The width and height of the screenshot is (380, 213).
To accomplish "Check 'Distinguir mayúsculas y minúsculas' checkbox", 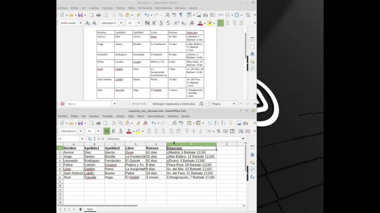I will coord(150,104).
